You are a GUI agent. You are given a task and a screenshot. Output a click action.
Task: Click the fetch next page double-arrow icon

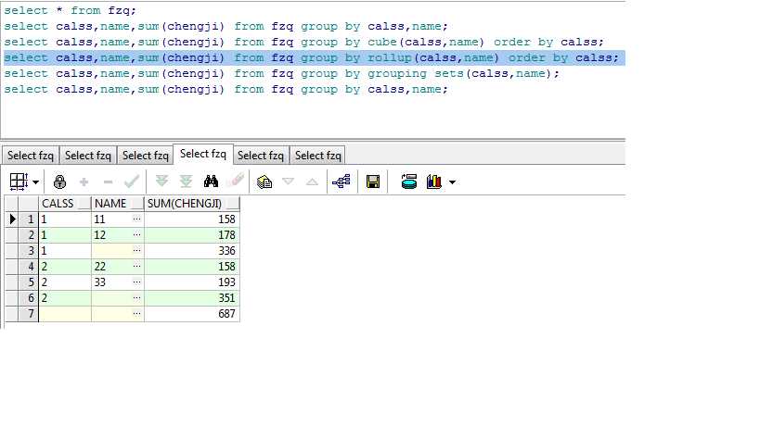click(161, 182)
